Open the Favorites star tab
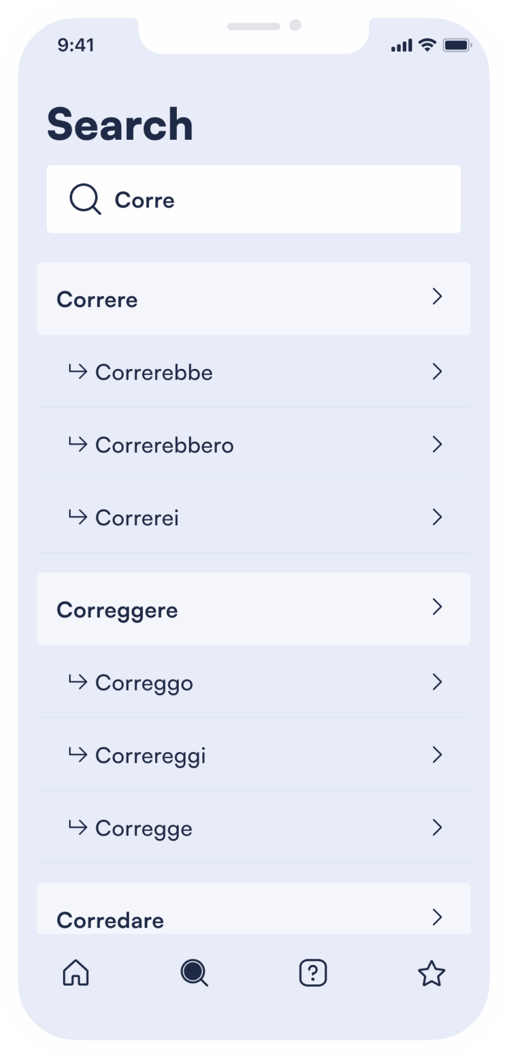508x1058 pixels. click(x=432, y=974)
